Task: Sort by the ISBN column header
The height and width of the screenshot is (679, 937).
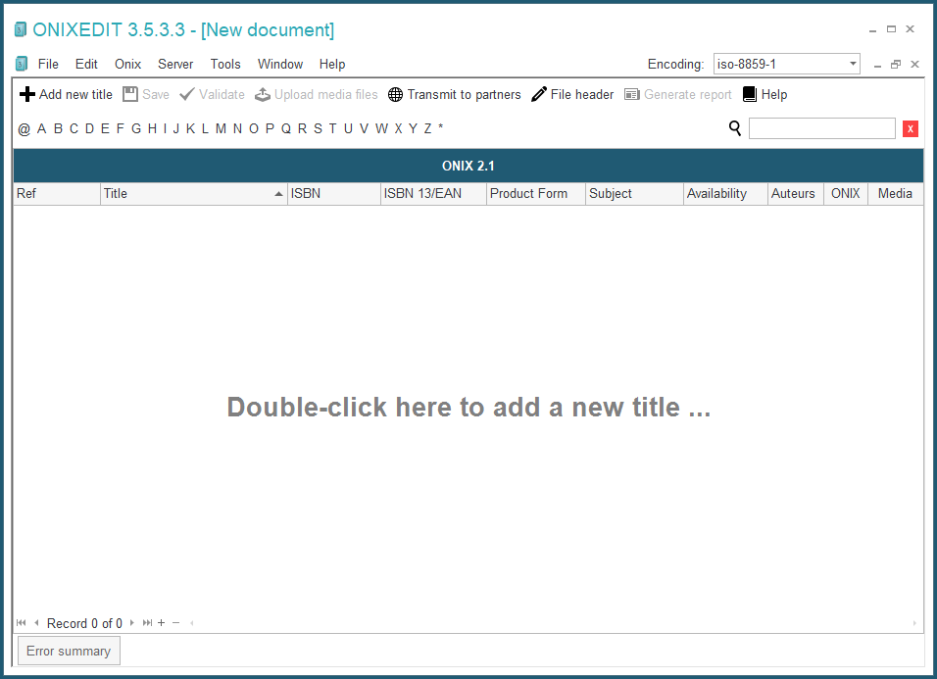Action: tap(334, 193)
